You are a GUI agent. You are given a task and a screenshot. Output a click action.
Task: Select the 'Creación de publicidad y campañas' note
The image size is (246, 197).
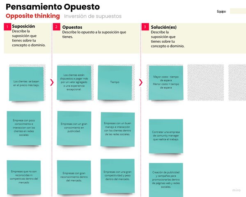(166, 180)
